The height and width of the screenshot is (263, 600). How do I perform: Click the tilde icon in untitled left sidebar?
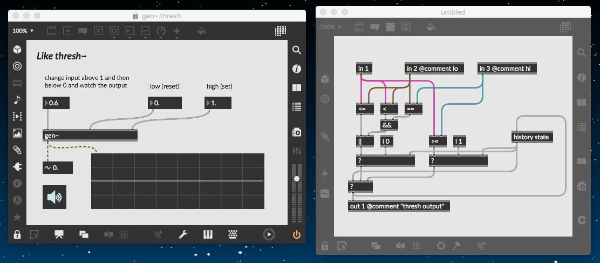(324, 194)
